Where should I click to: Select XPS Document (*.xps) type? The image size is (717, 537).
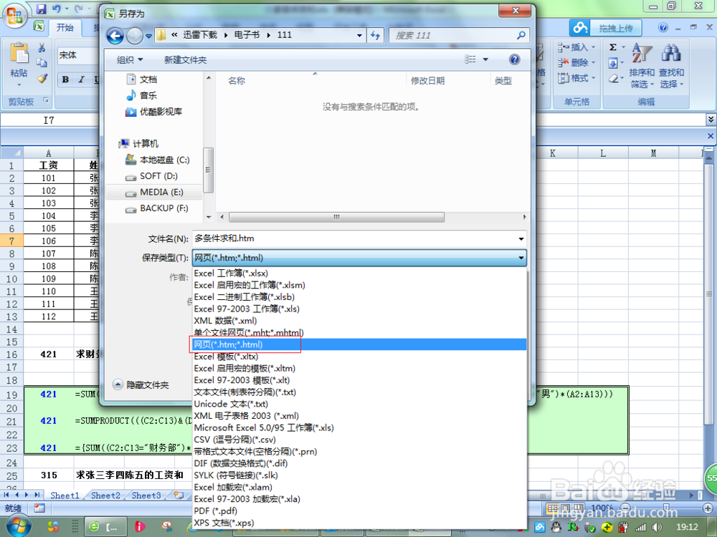pos(224,523)
